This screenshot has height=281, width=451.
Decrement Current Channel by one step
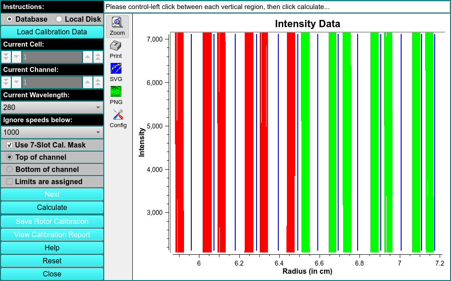tap(16, 82)
